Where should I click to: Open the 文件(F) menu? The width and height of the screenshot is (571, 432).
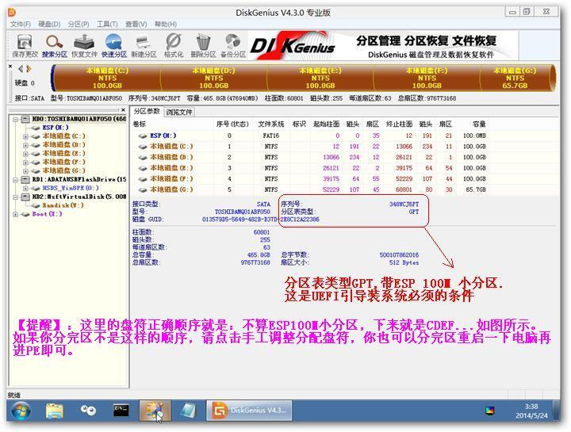[x=21, y=24]
